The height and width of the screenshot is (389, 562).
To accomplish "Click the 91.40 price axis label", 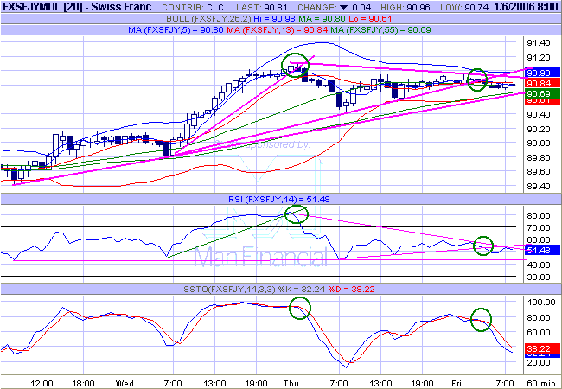I will click(539, 43).
